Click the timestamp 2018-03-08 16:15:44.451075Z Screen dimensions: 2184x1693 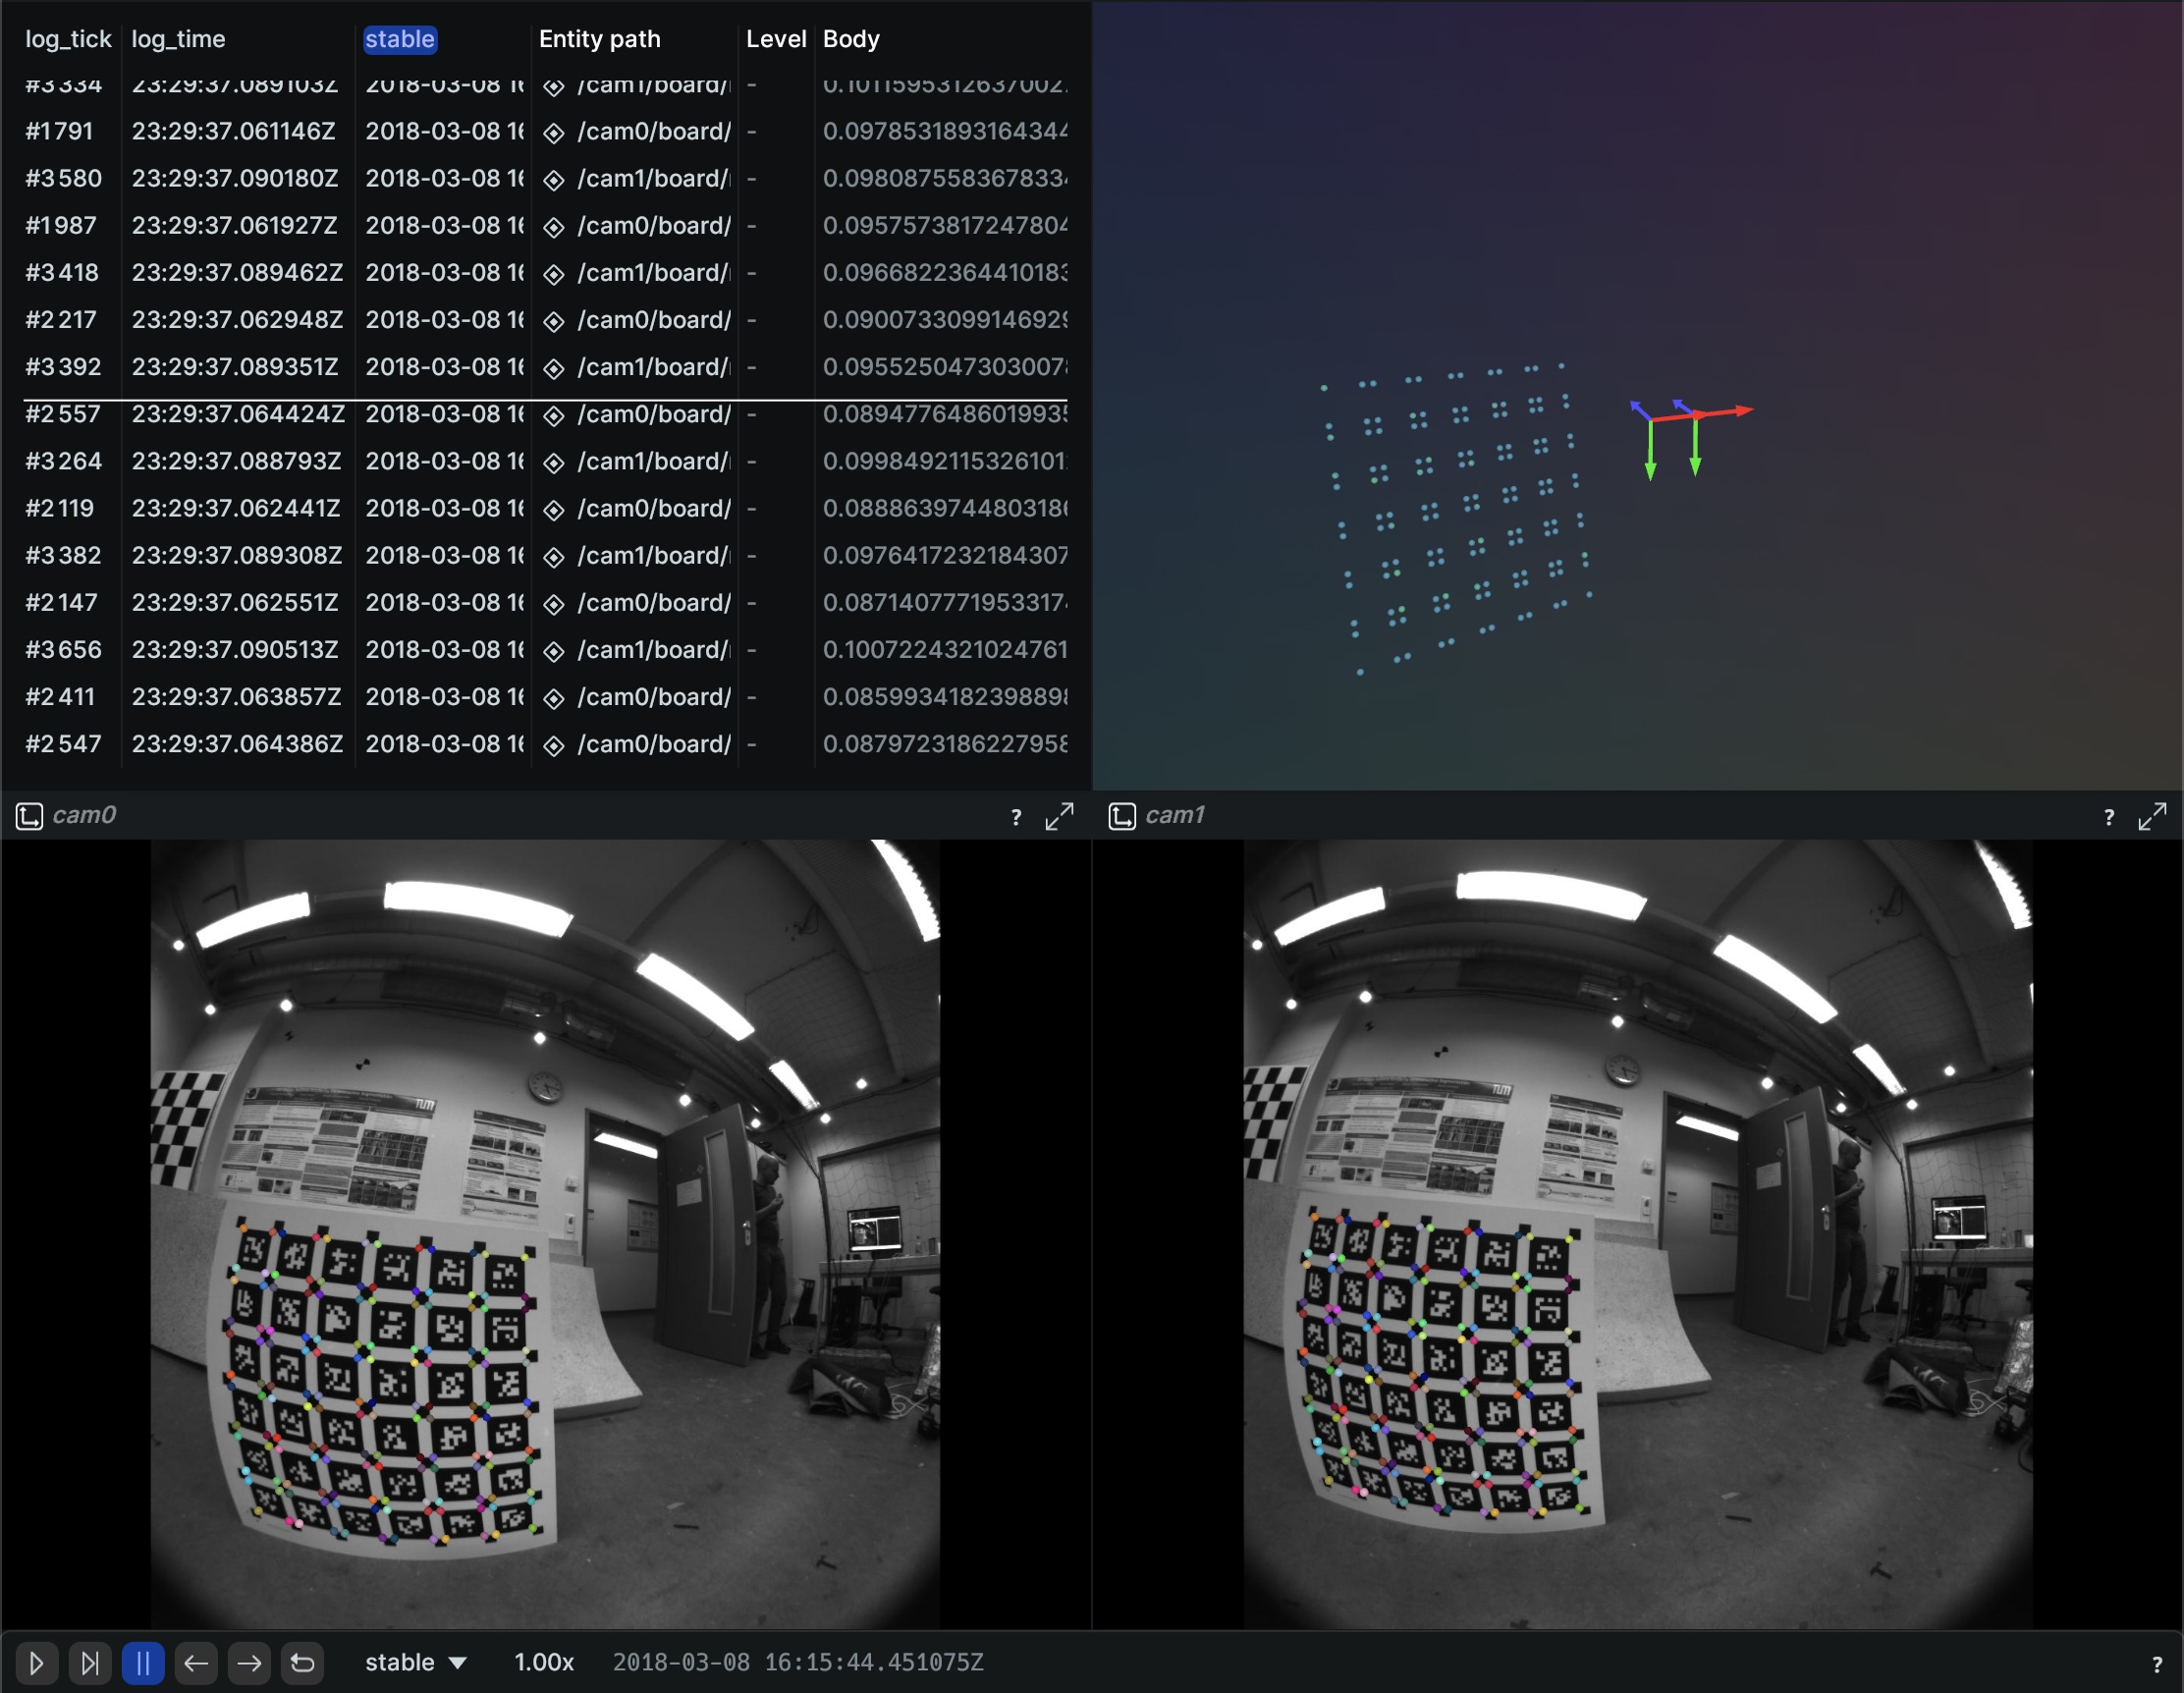click(x=798, y=1662)
